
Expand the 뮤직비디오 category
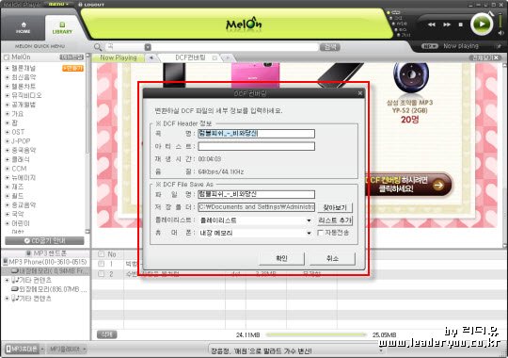click(x=8, y=95)
